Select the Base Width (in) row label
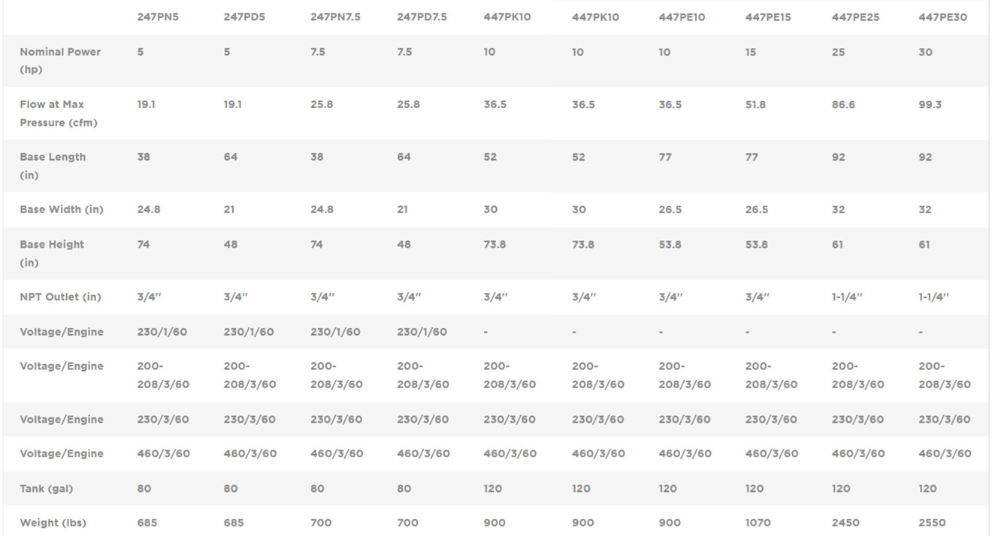The image size is (992, 536). (x=62, y=209)
